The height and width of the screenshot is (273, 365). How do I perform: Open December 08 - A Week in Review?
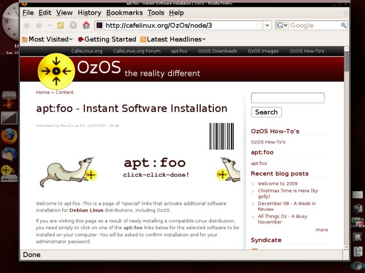tap(286, 206)
